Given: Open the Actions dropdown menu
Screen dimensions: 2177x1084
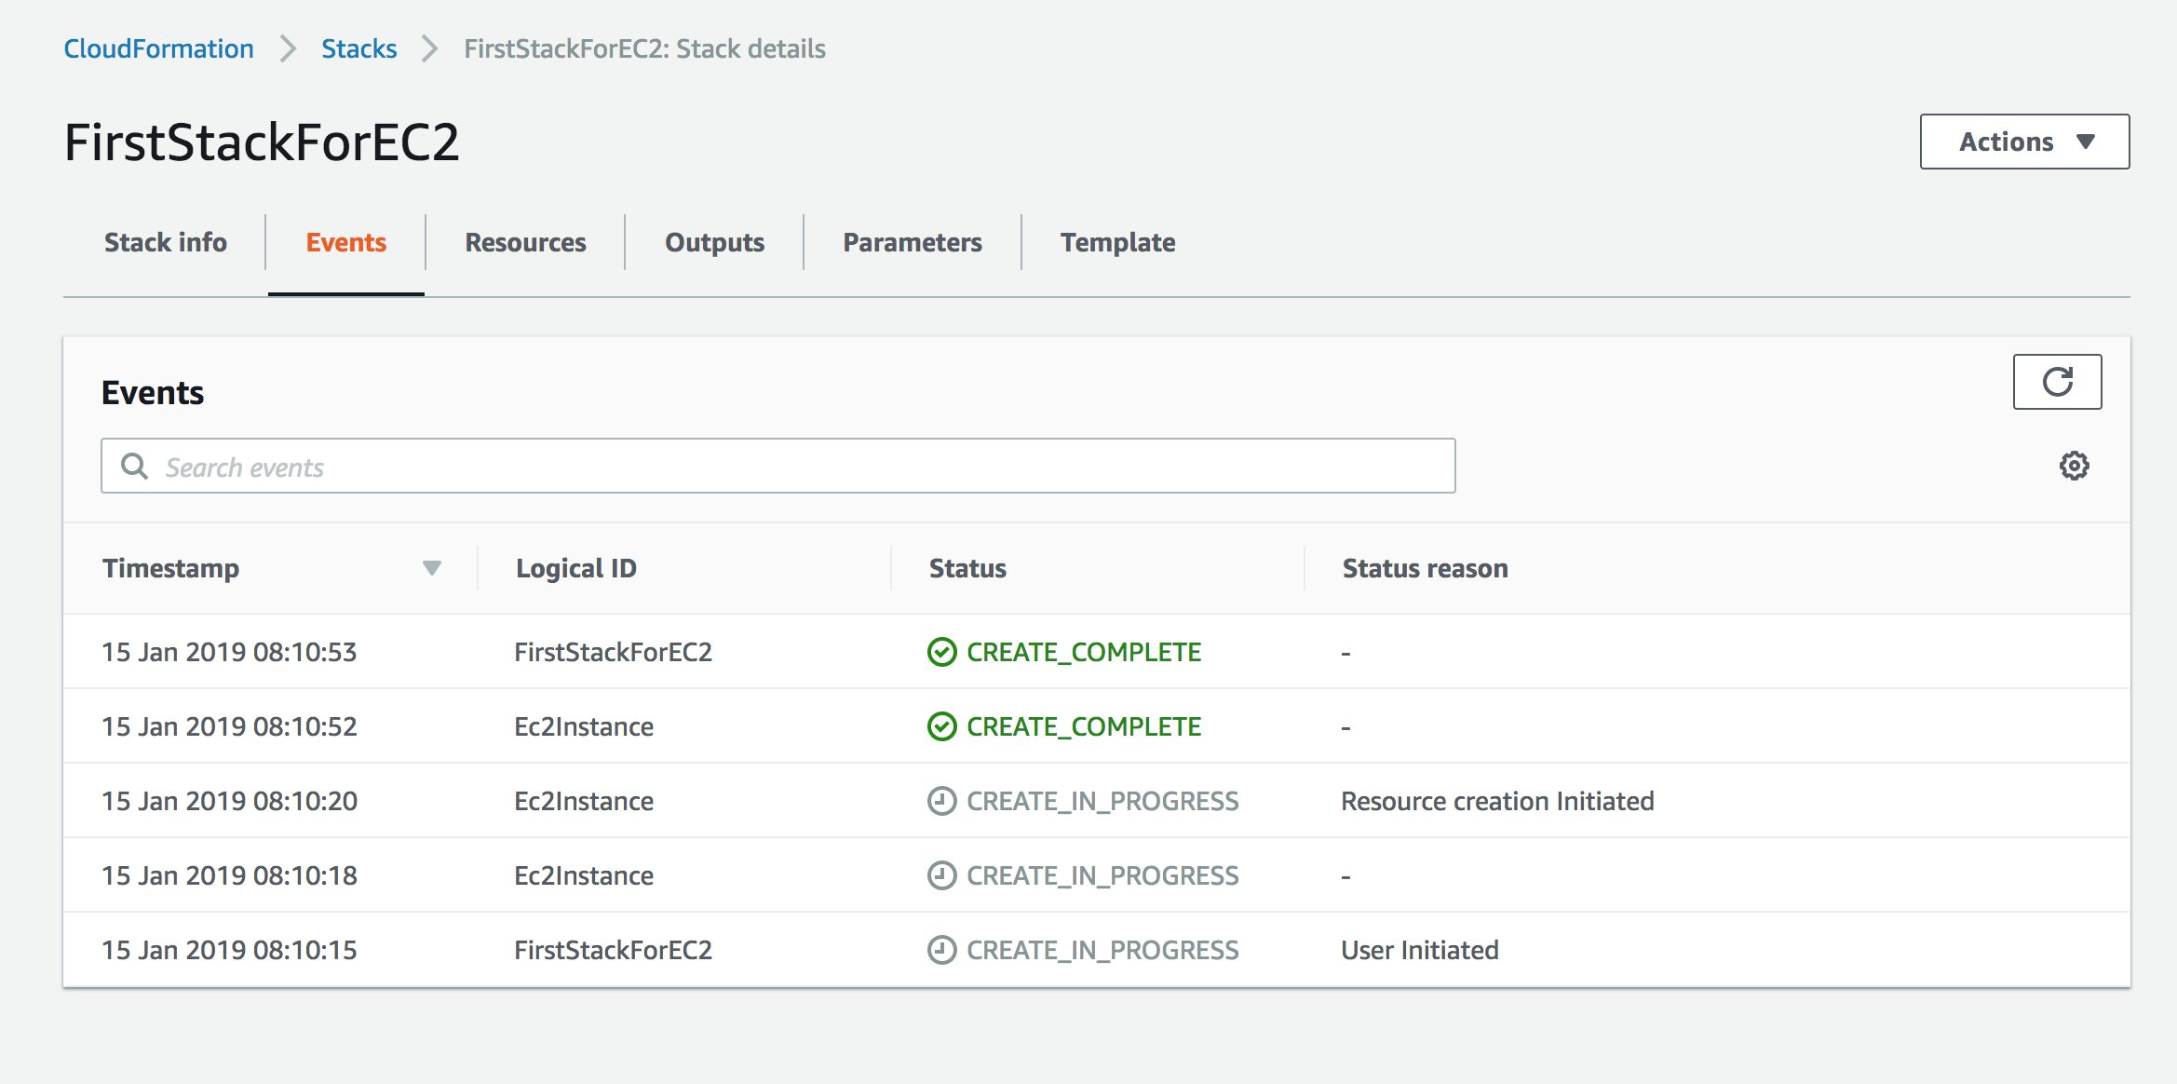Looking at the screenshot, I should point(2024,142).
